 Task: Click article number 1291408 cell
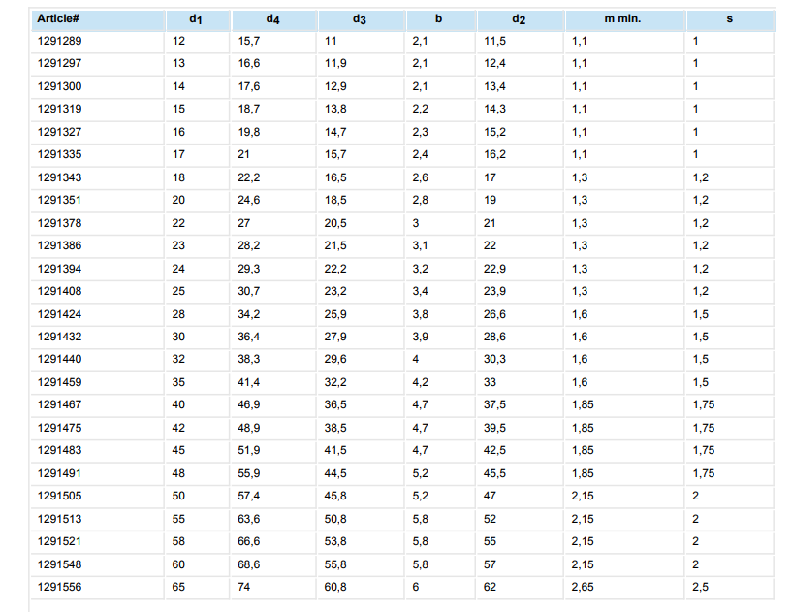pyautogui.click(x=59, y=291)
